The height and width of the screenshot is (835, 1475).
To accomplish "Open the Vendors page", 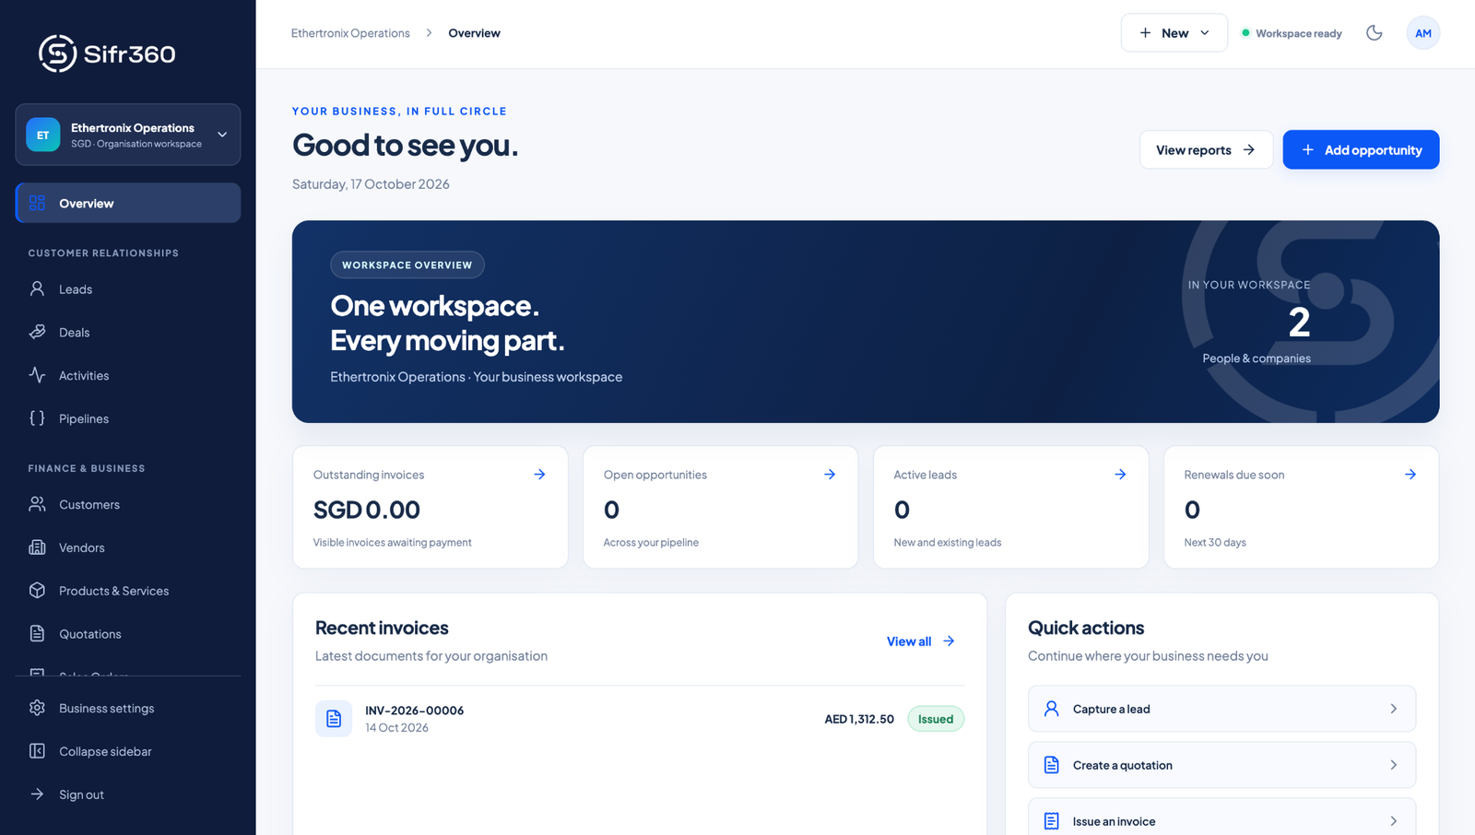I will tap(128, 547).
